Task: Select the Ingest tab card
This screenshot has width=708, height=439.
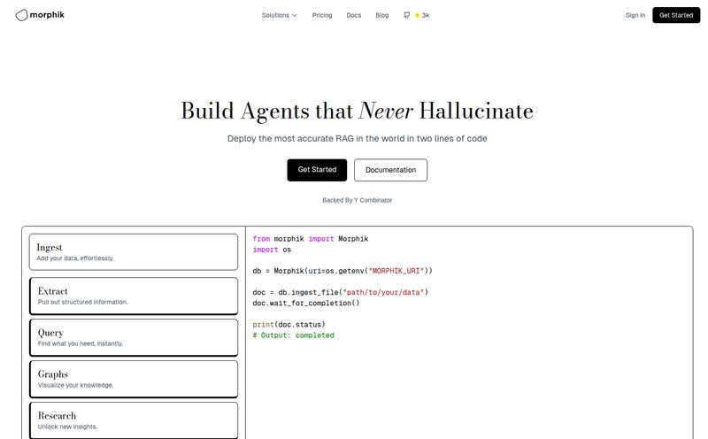Action: tap(134, 252)
